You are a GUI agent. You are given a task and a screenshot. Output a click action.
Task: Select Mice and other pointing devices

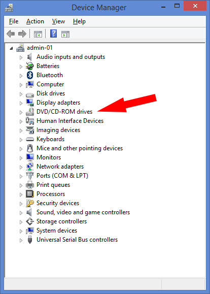80,148
